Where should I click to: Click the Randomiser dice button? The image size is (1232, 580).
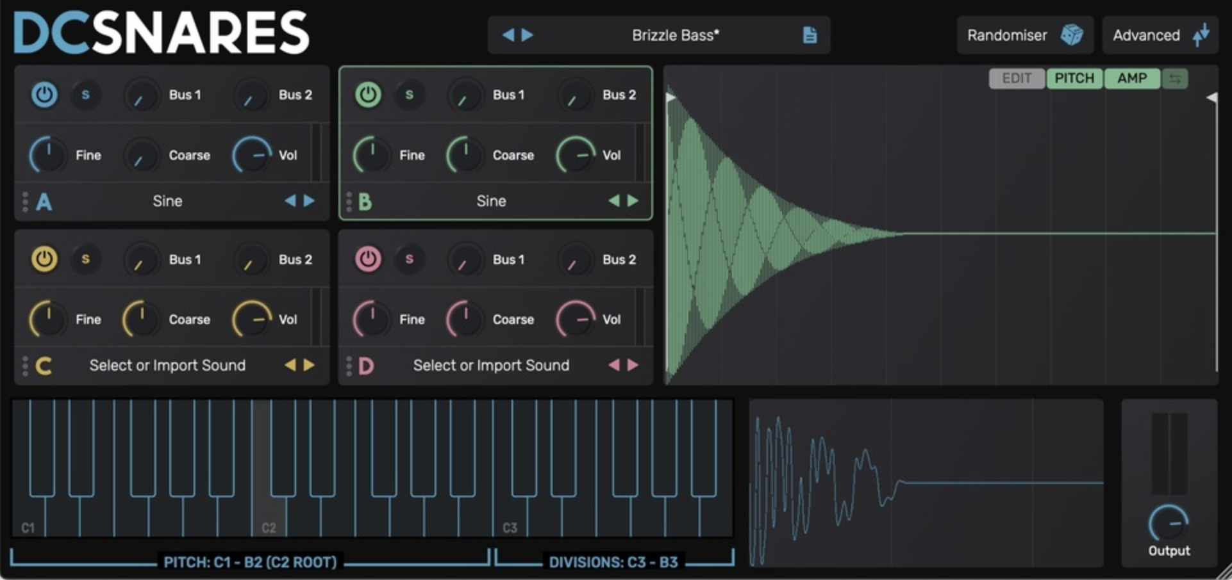pyautogui.click(x=1024, y=35)
